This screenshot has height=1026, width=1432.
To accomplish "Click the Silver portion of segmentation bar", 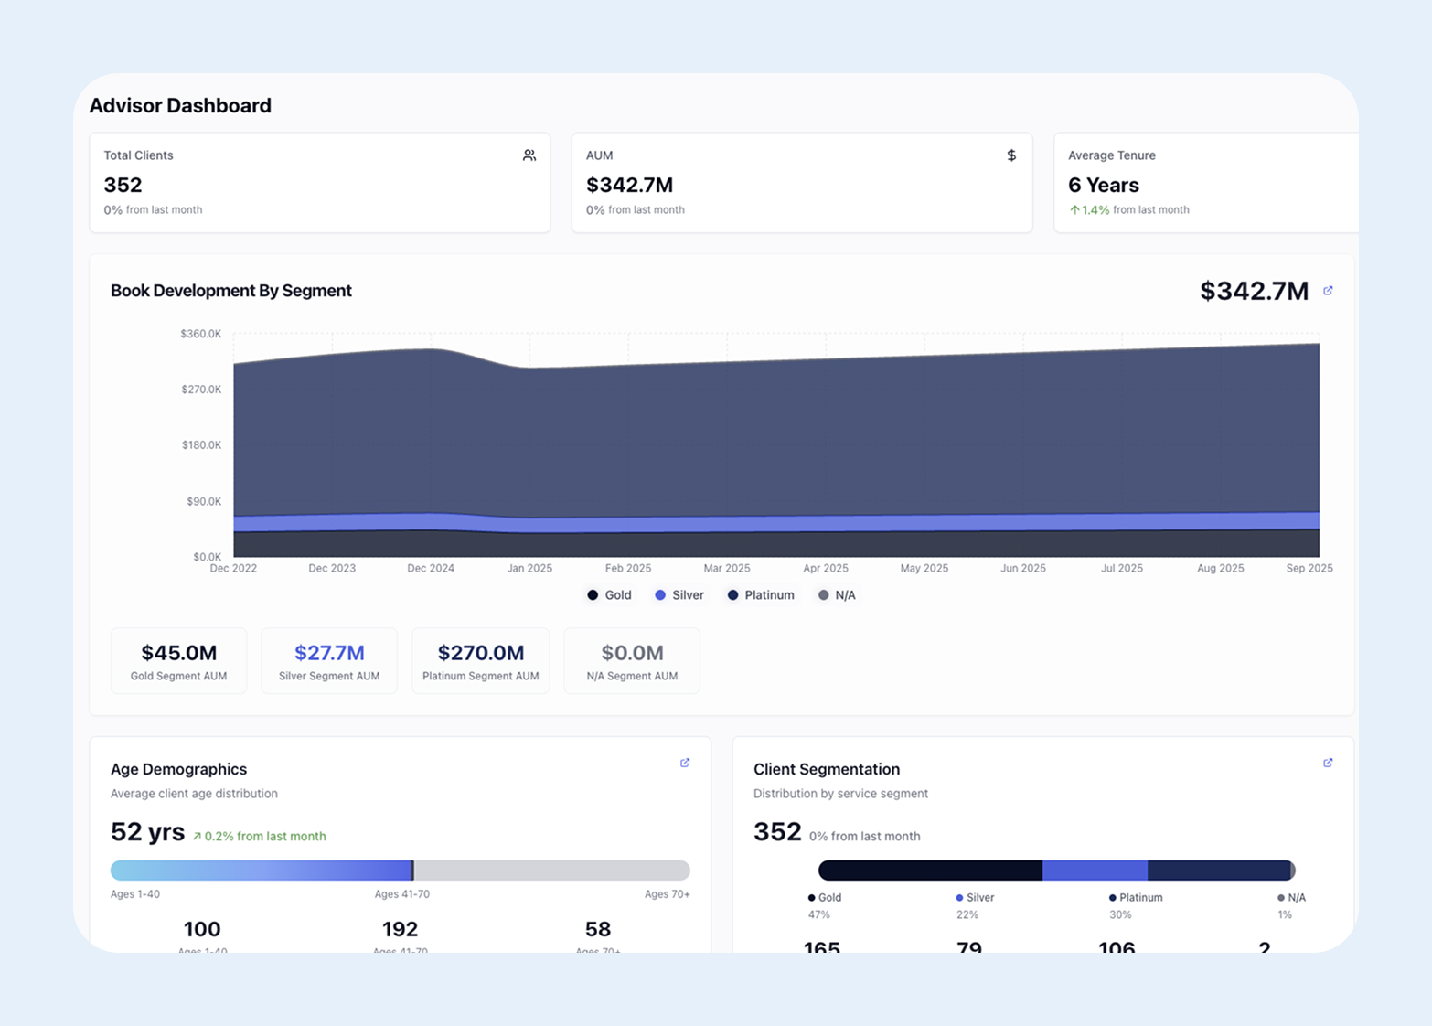I will click(1095, 870).
